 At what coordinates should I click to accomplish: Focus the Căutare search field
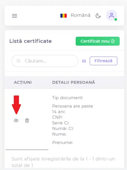[45, 61]
